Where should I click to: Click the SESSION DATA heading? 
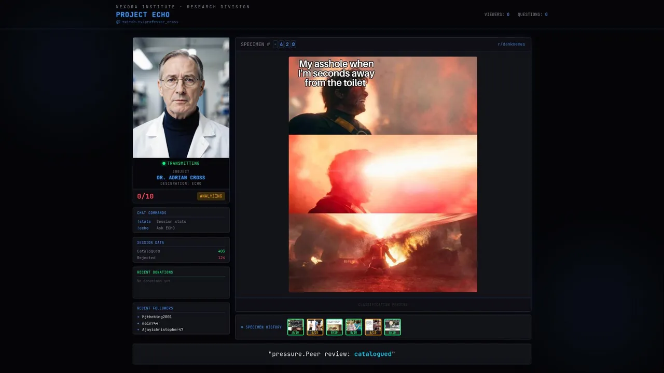tap(150, 242)
